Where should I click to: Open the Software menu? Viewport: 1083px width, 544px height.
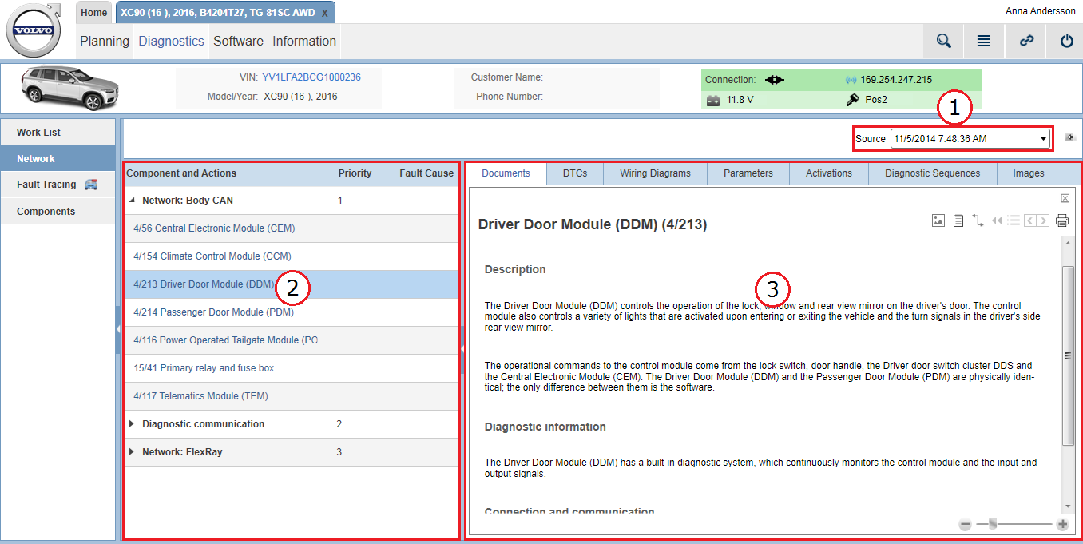tap(238, 42)
